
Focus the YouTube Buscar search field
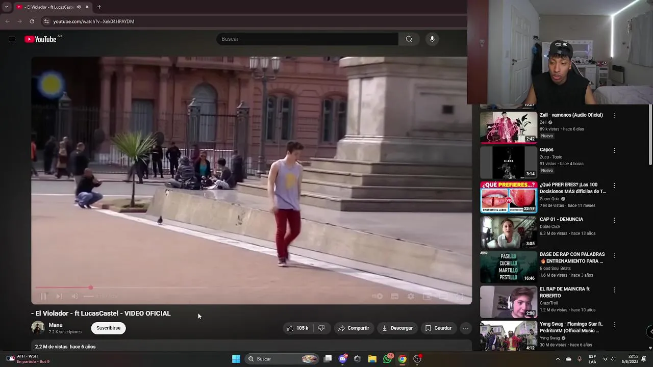pyautogui.click(x=307, y=39)
